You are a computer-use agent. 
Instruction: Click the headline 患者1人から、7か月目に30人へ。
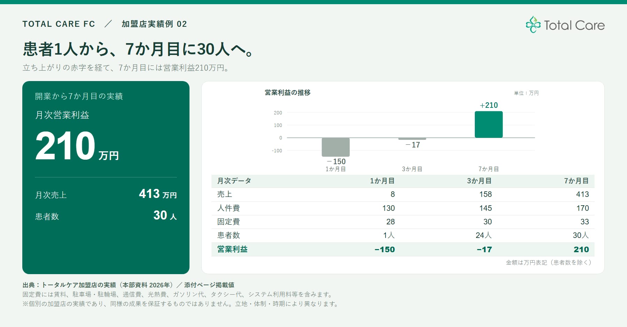[138, 49]
